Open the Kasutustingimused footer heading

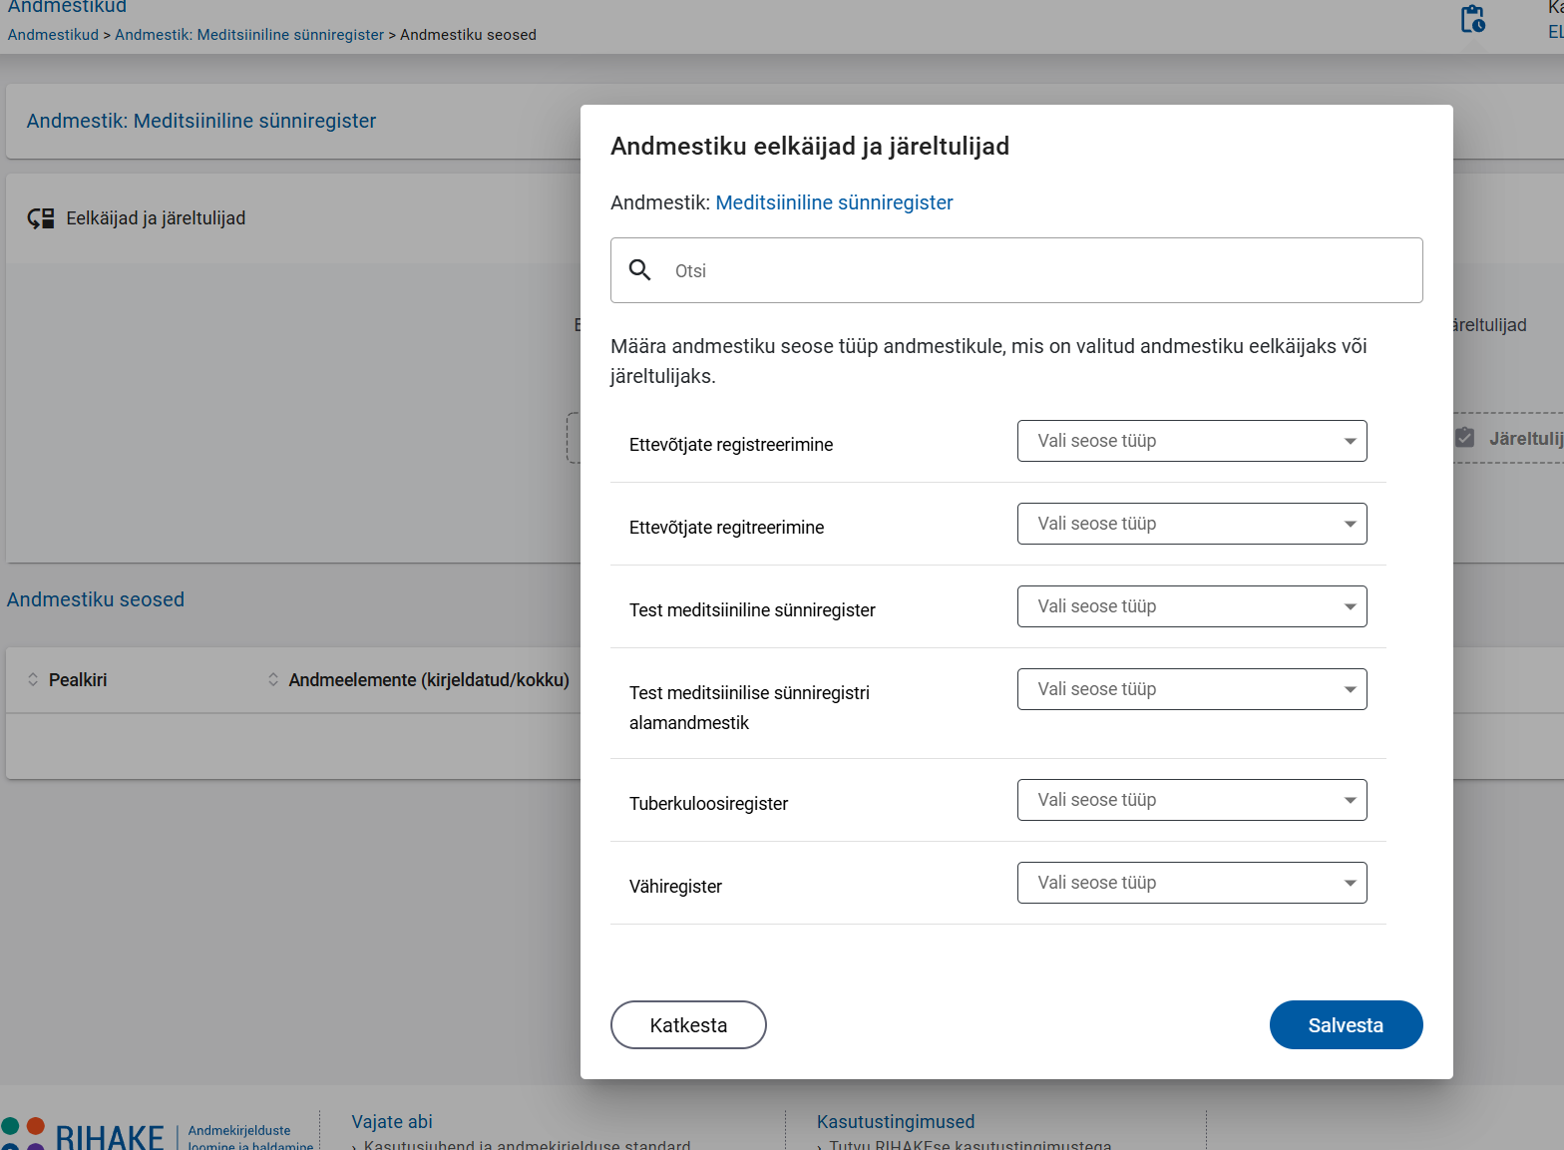point(895,1122)
